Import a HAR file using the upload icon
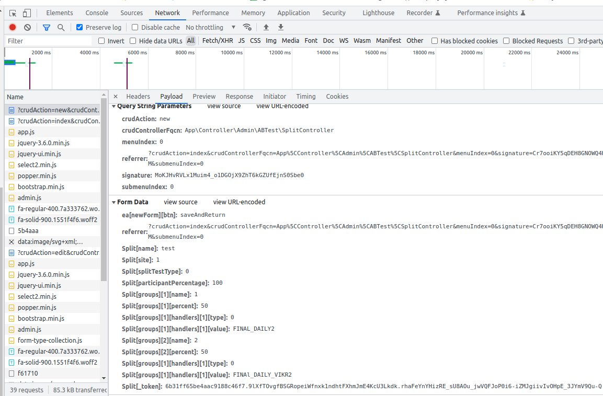Image resolution: width=603 pixels, height=396 pixels. tap(266, 27)
